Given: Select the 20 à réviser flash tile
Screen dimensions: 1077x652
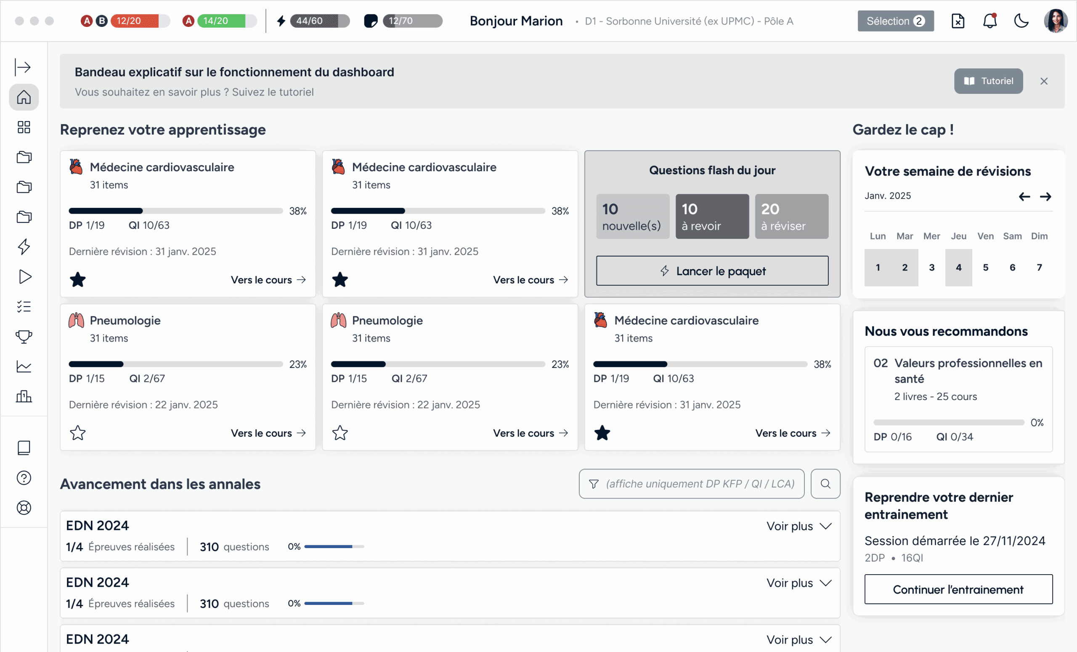Looking at the screenshot, I should coord(792,216).
